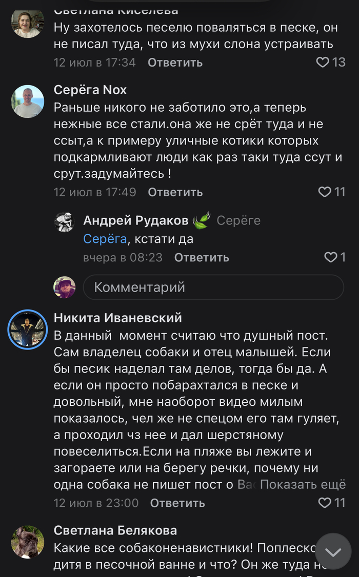
Task: Open Светлана Белякова's profile name
Action: [x=115, y=530]
